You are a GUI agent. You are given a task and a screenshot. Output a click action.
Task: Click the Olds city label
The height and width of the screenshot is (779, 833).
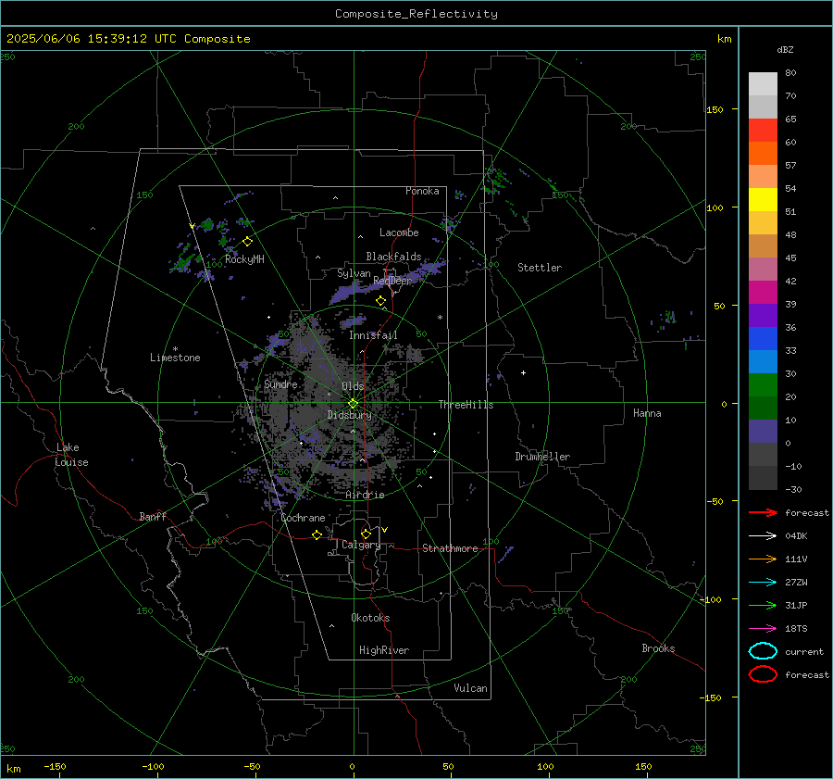[353, 386]
